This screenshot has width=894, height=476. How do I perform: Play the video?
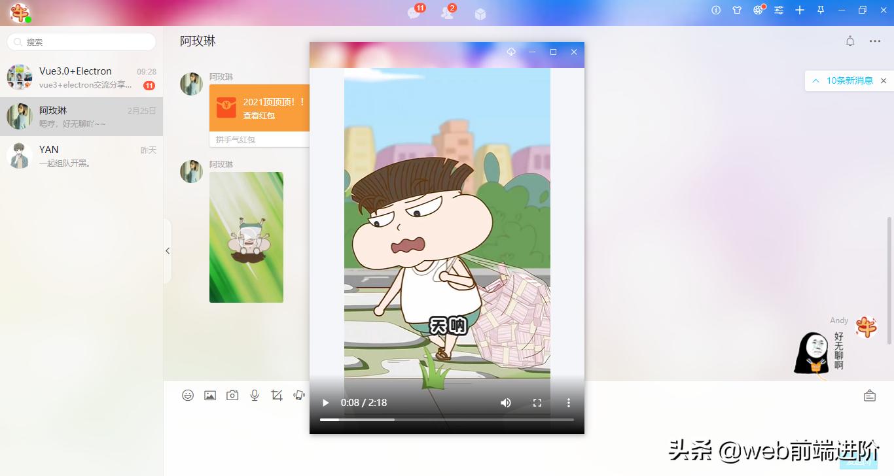coord(325,403)
